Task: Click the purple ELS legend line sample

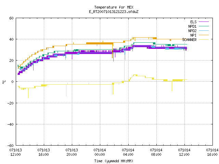Action: (204, 22)
